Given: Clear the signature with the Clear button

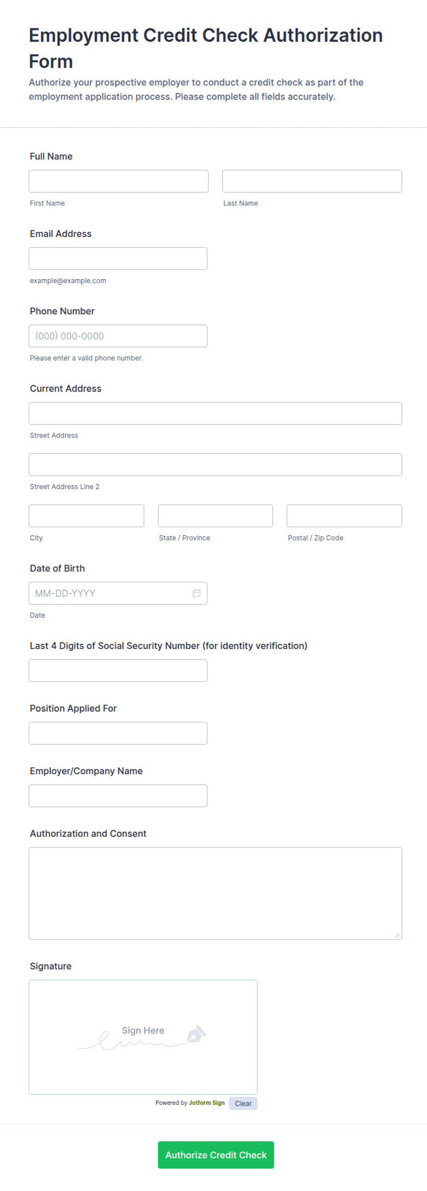Looking at the screenshot, I should (243, 1103).
